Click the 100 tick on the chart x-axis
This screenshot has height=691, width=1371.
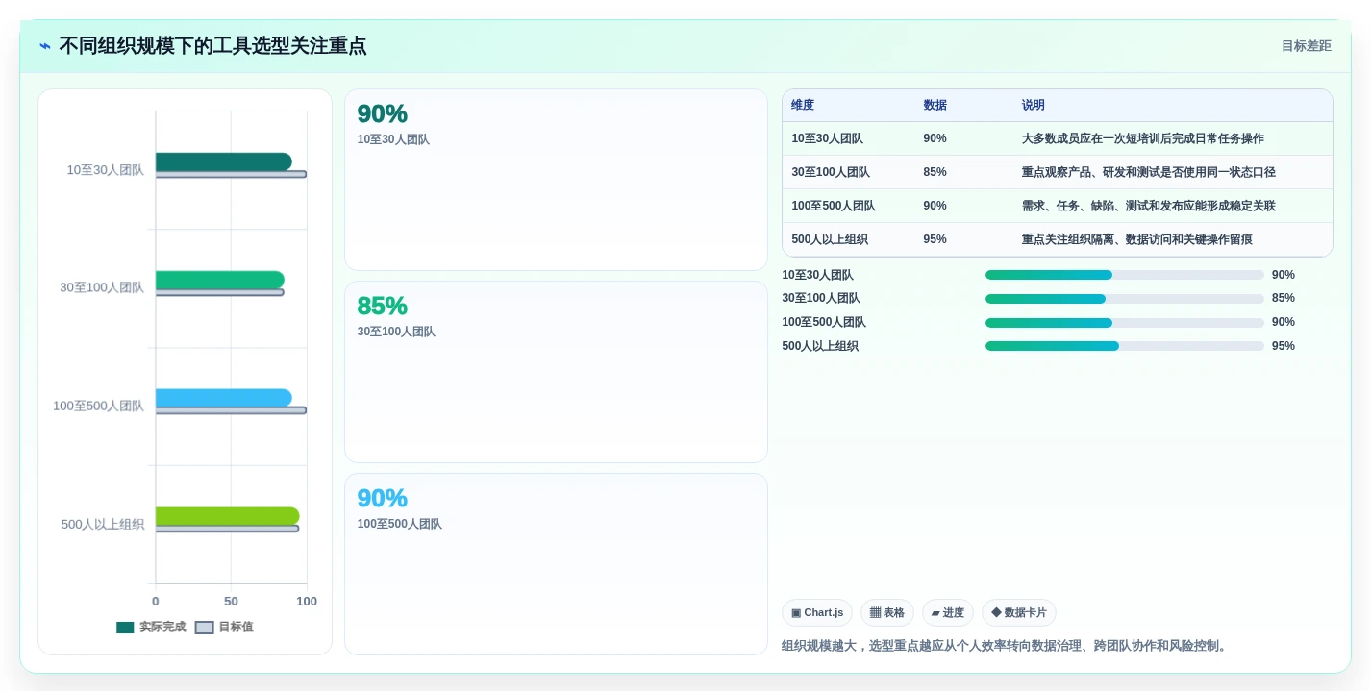[x=307, y=602]
